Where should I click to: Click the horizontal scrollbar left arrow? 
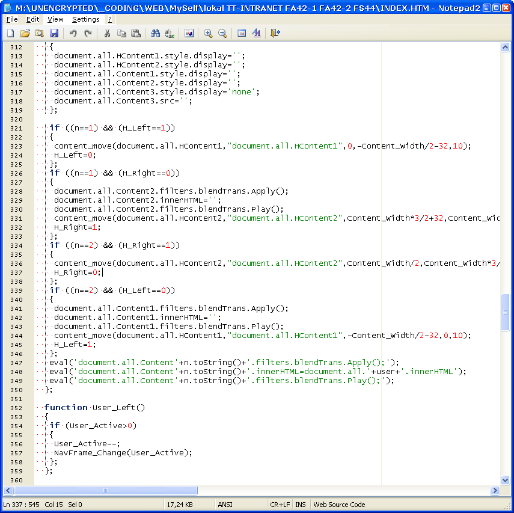coord(8,490)
